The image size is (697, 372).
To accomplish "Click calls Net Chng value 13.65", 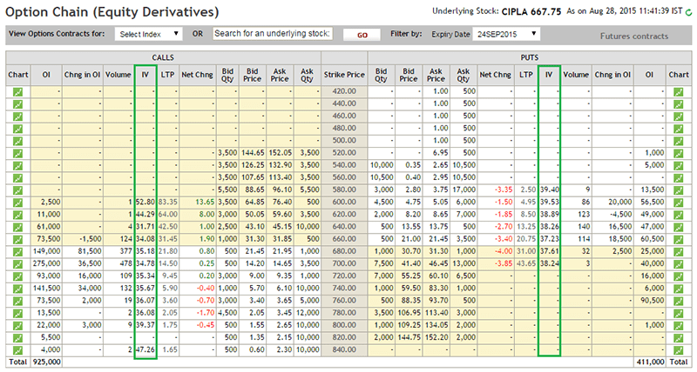I will pyautogui.click(x=205, y=202).
